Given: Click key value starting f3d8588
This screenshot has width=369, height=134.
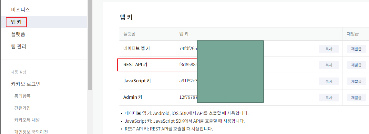Looking at the screenshot, I should 188,65.
